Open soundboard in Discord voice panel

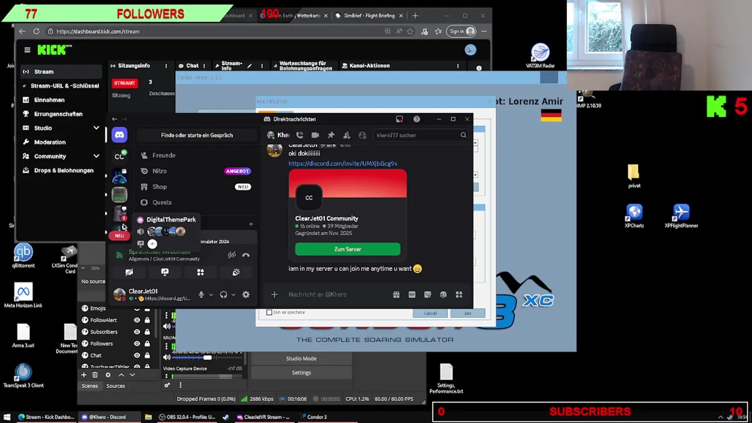coord(236,272)
